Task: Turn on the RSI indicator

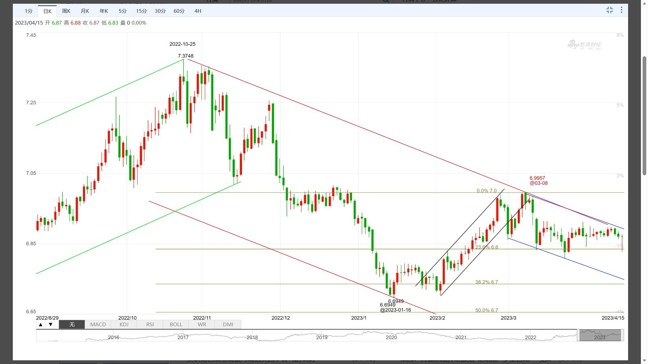Action: pyautogui.click(x=150, y=325)
